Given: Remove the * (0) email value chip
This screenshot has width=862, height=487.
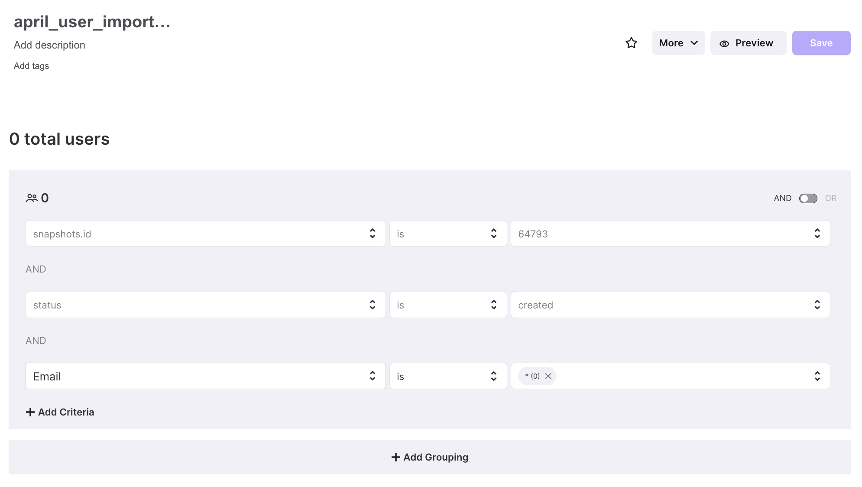Looking at the screenshot, I should point(548,376).
